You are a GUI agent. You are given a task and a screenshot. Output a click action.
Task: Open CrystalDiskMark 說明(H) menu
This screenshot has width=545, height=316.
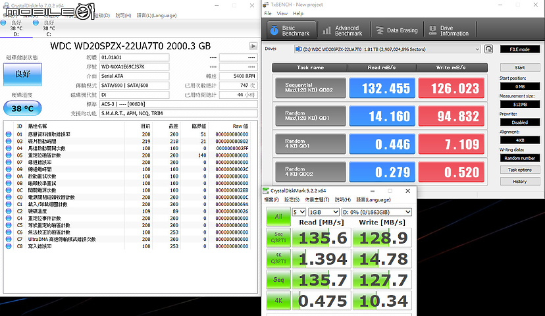pos(343,200)
